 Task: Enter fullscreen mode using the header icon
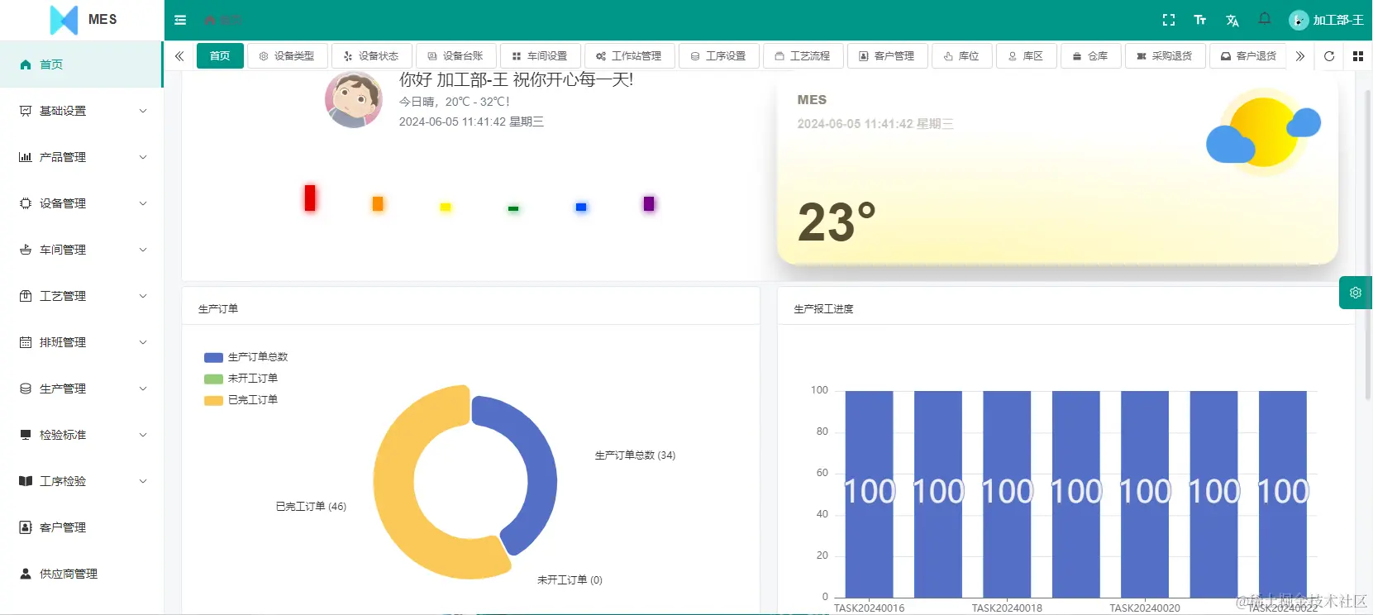1169,20
